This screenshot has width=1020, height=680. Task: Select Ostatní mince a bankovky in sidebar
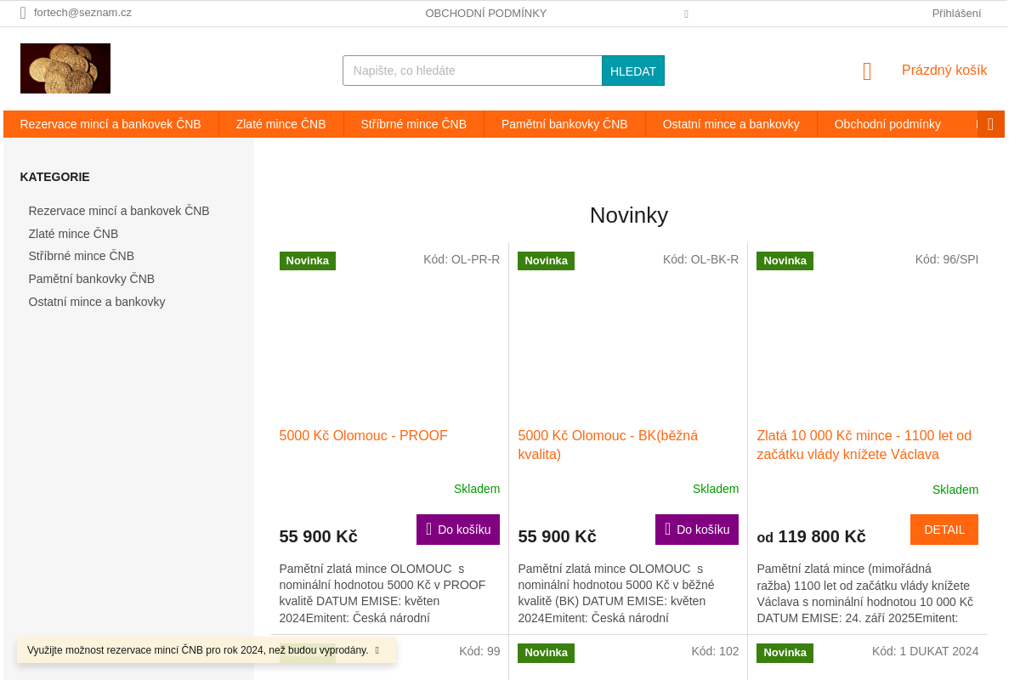pyautogui.click(x=97, y=302)
